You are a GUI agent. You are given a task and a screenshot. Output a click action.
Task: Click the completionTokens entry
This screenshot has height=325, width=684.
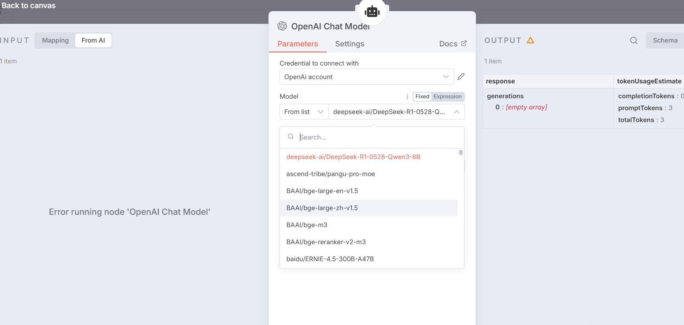[x=650, y=96]
